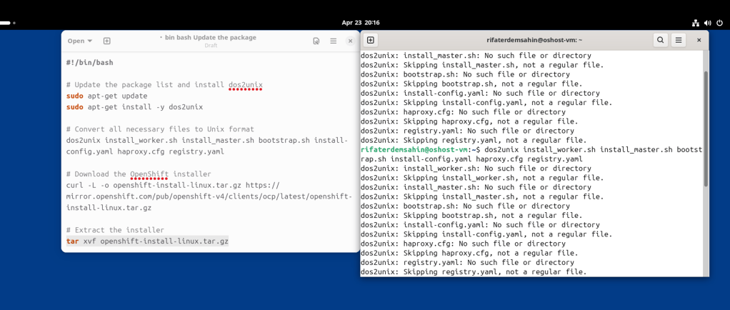
Task: Click the terminal title 'rifaterdemsahin@oshost-vm: ~'
Action: pyautogui.click(x=534, y=41)
